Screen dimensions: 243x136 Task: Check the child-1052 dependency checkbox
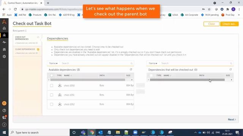52,104
